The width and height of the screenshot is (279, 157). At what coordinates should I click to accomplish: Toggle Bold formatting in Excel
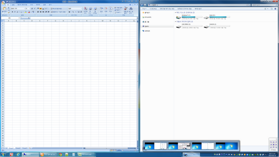click(x=12, y=12)
